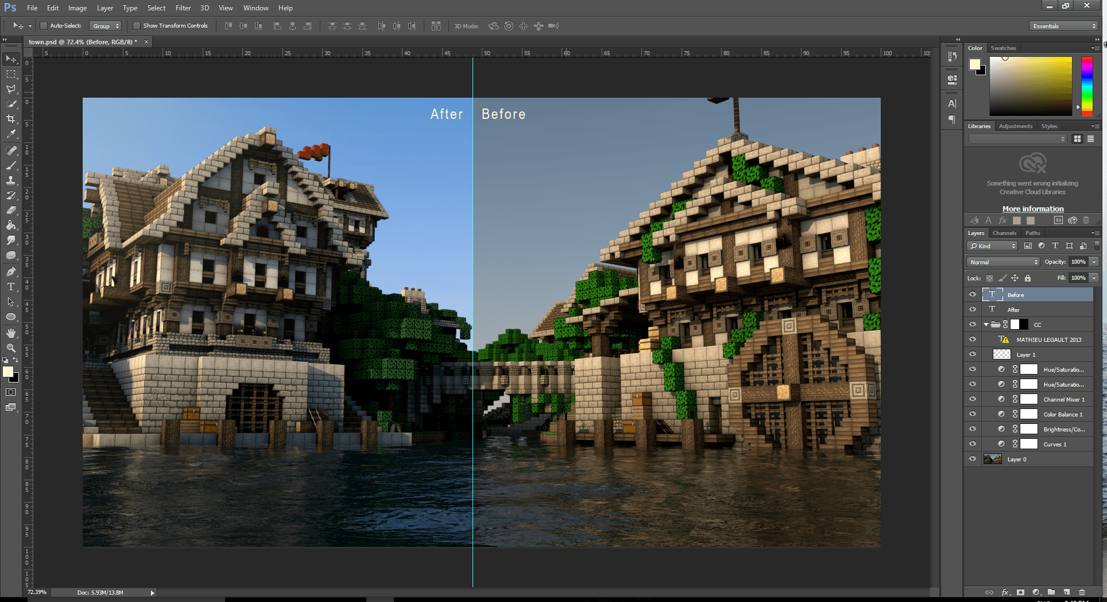
Task: Switch to the Adjustments tab
Action: click(x=1015, y=126)
